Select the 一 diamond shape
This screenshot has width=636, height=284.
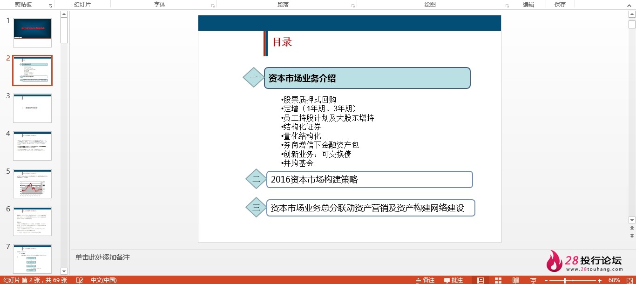tap(254, 77)
